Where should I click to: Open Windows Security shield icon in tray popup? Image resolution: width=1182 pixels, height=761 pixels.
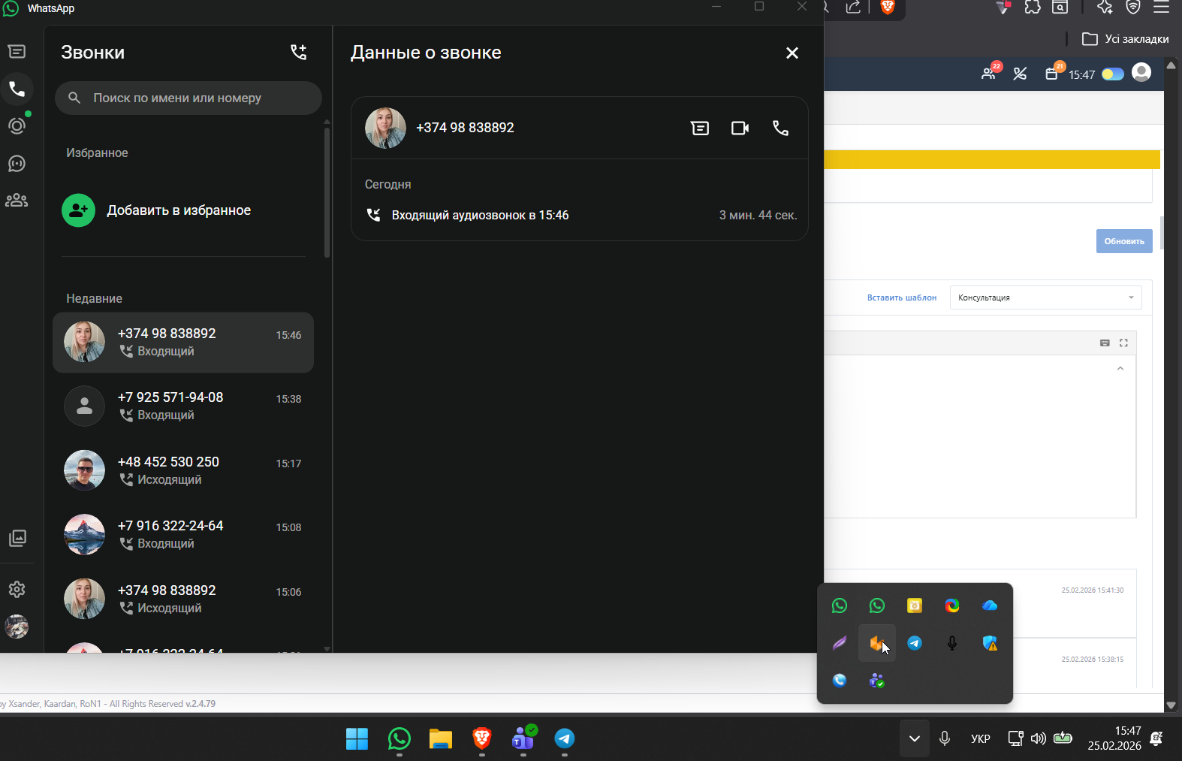tap(990, 643)
